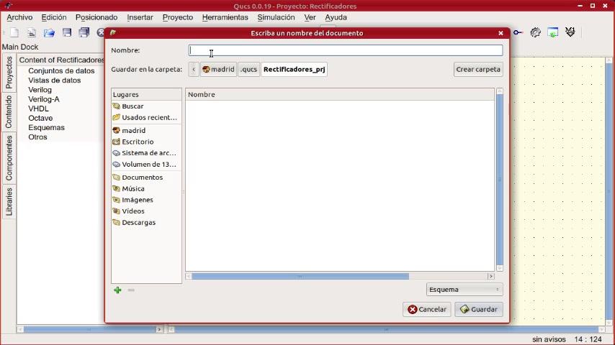The image size is (615, 345).
Task: Open the Herramientas menu
Action: coord(225,17)
